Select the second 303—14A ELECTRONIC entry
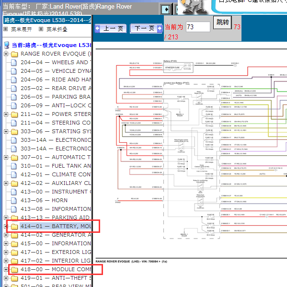Viewport: 287px width, 287px height. pos(56,149)
